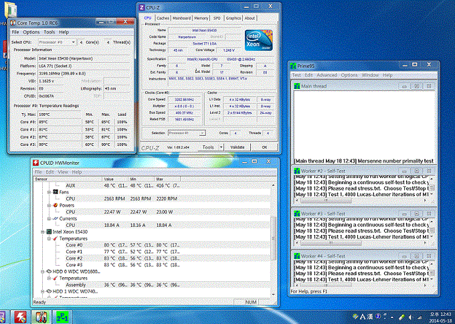Click the Value column header in HWMonitor

point(115,179)
